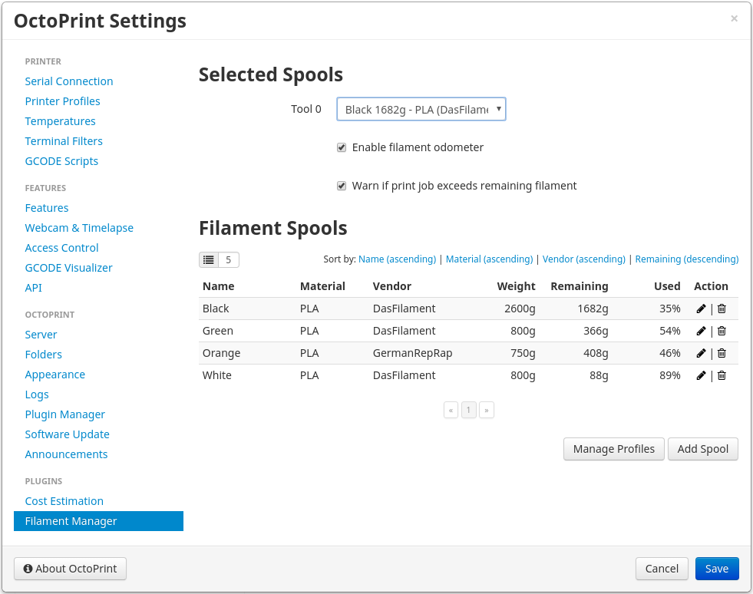Screen dimensions: 753x594
Task: Edit the Black spool with pencil icon
Action: tap(701, 309)
